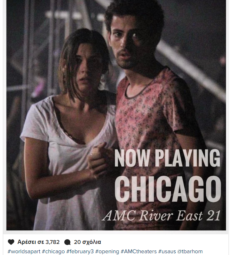View the 3,782 likes count
This screenshot has width=235, height=255.
pos(39,242)
